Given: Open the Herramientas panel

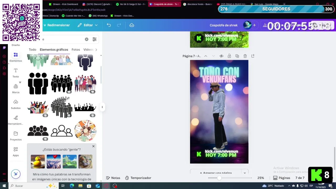Looking at the screenshot, I should 16,120.
